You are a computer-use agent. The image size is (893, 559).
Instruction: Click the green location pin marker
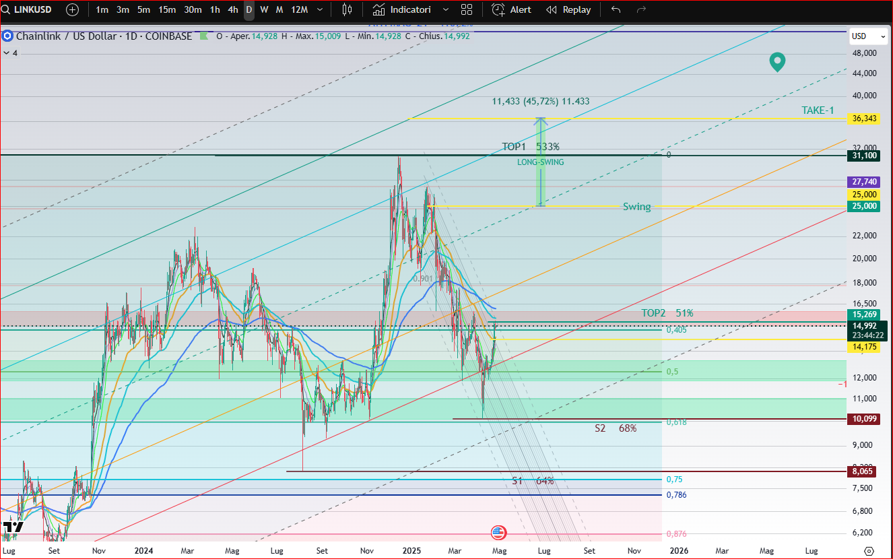tap(777, 62)
